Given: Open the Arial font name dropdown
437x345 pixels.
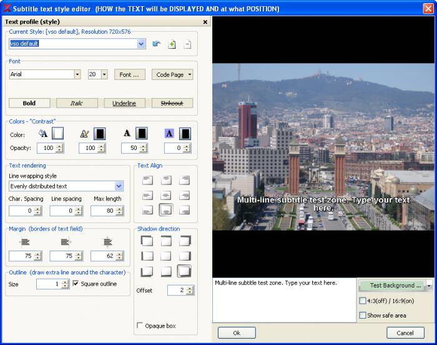Looking at the screenshot, I should (x=77, y=74).
